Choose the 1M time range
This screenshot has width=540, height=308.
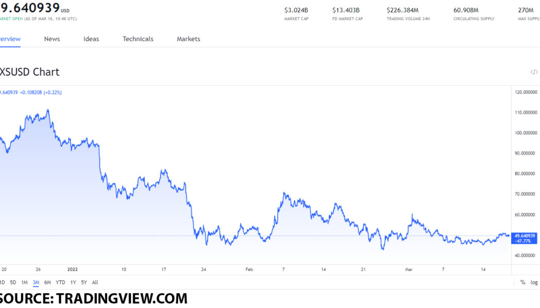click(25, 282)
